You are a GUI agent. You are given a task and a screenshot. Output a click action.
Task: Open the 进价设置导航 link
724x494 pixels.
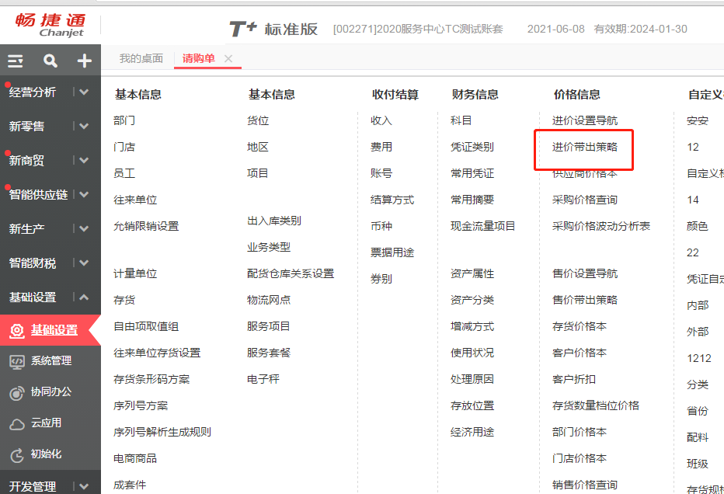[584, 121]
